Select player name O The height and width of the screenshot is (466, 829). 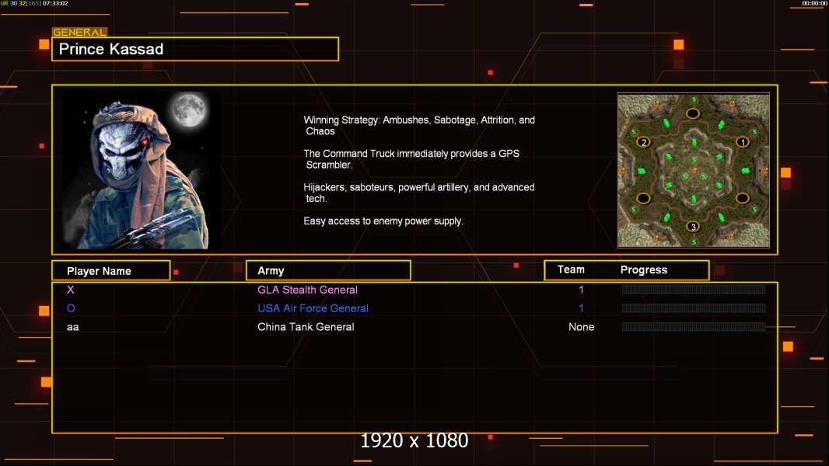pos(71,308)
